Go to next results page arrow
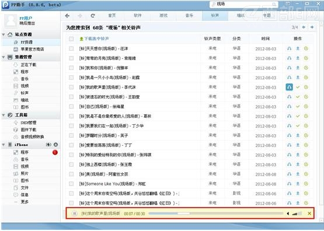The image size is (324, 231). point(312,27)
